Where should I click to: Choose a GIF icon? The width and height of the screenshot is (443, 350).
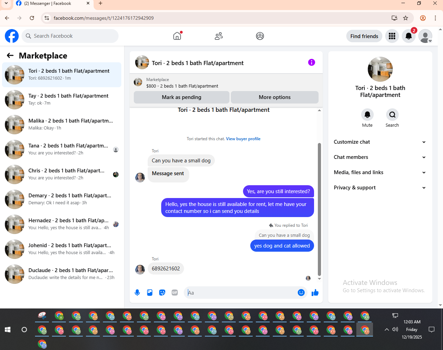click(175, 293)
